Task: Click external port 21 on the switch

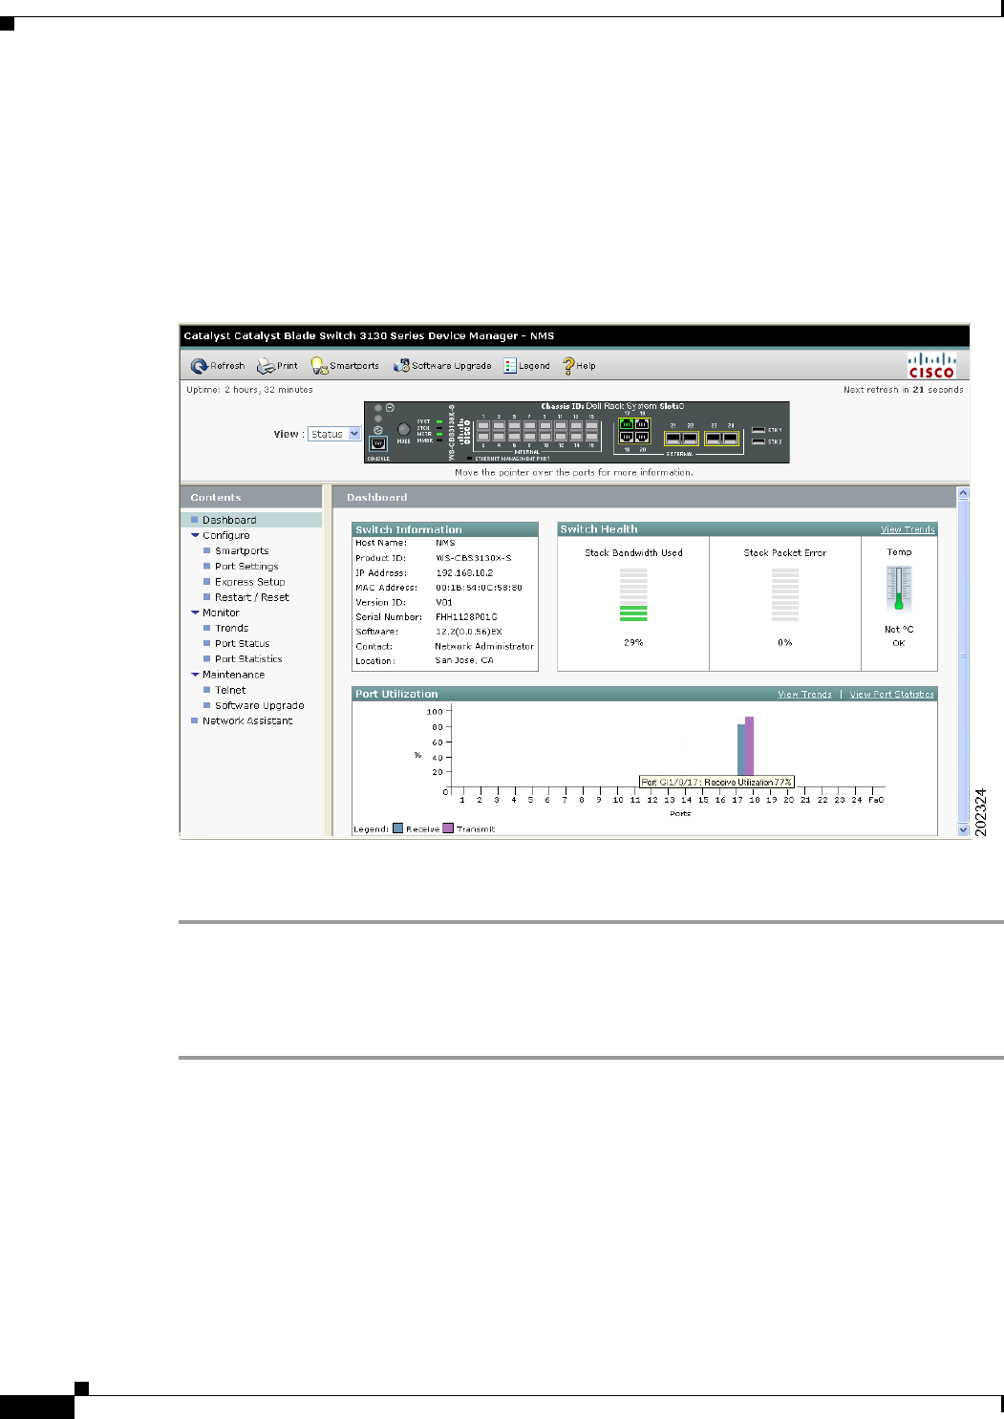Action: click(673, 439)
